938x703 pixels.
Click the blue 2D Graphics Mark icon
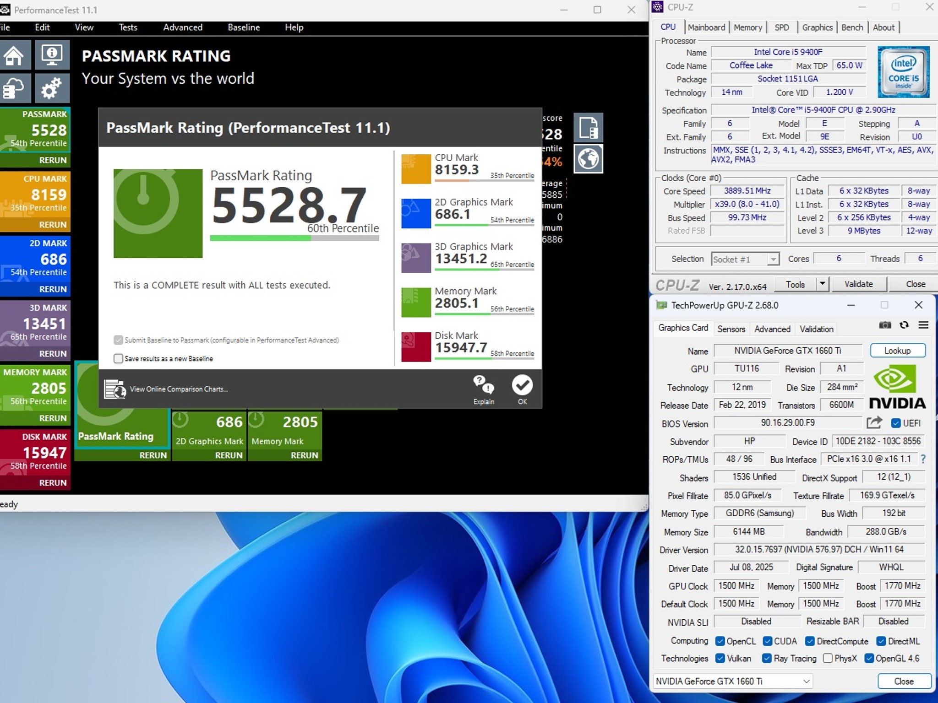[416, 213]
